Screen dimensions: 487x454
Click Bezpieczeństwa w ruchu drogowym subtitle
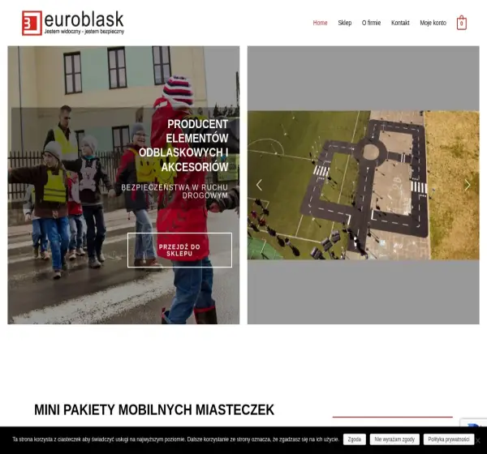pyautogui.click(x=175, y=191)
